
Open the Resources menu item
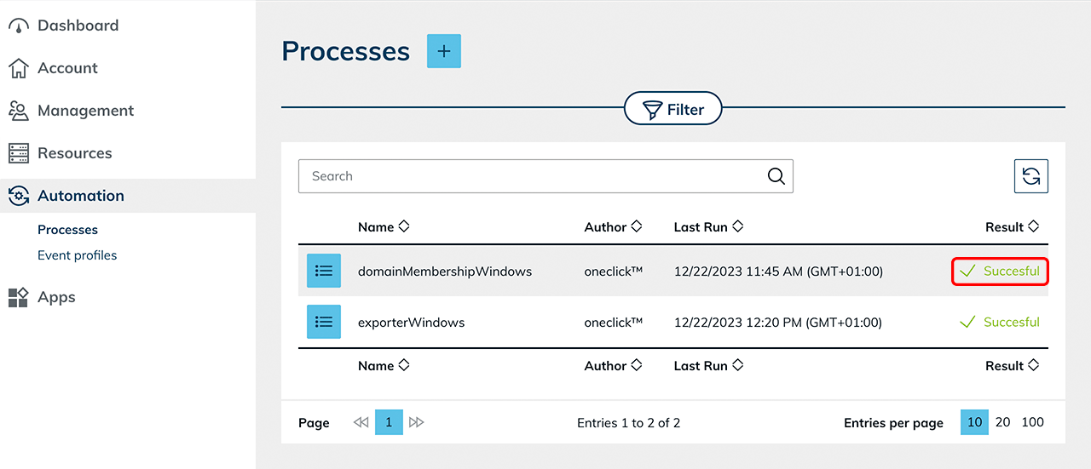(x=74, y=153)
